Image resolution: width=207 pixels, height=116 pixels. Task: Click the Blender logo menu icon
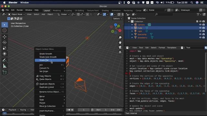pyautogui.click(x=3, y=10)
